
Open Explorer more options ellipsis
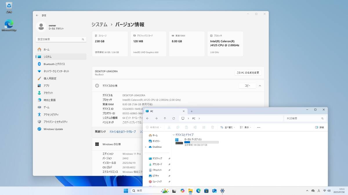[259, 127]
